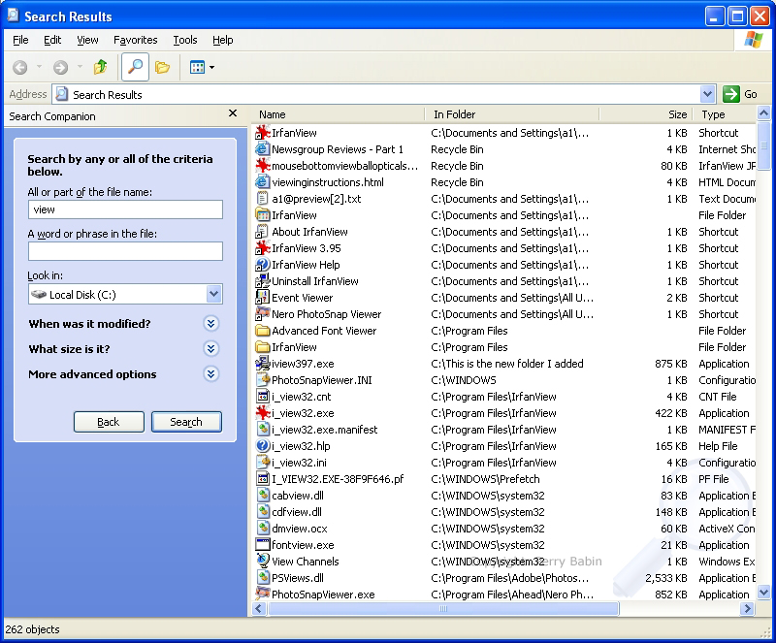Select the IrfanView Help shortcut icon
The height and width of the screenshot is (643, 776).
262,265
